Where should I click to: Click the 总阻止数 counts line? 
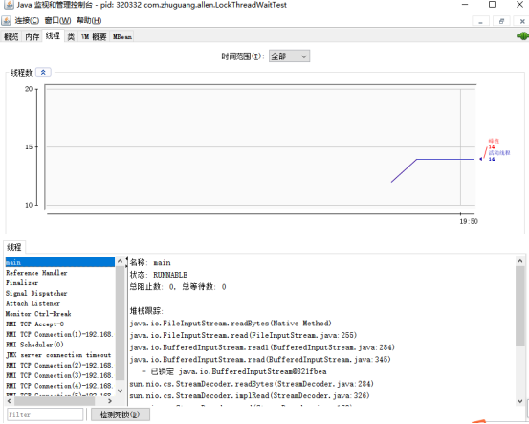(x=178, y=287)
